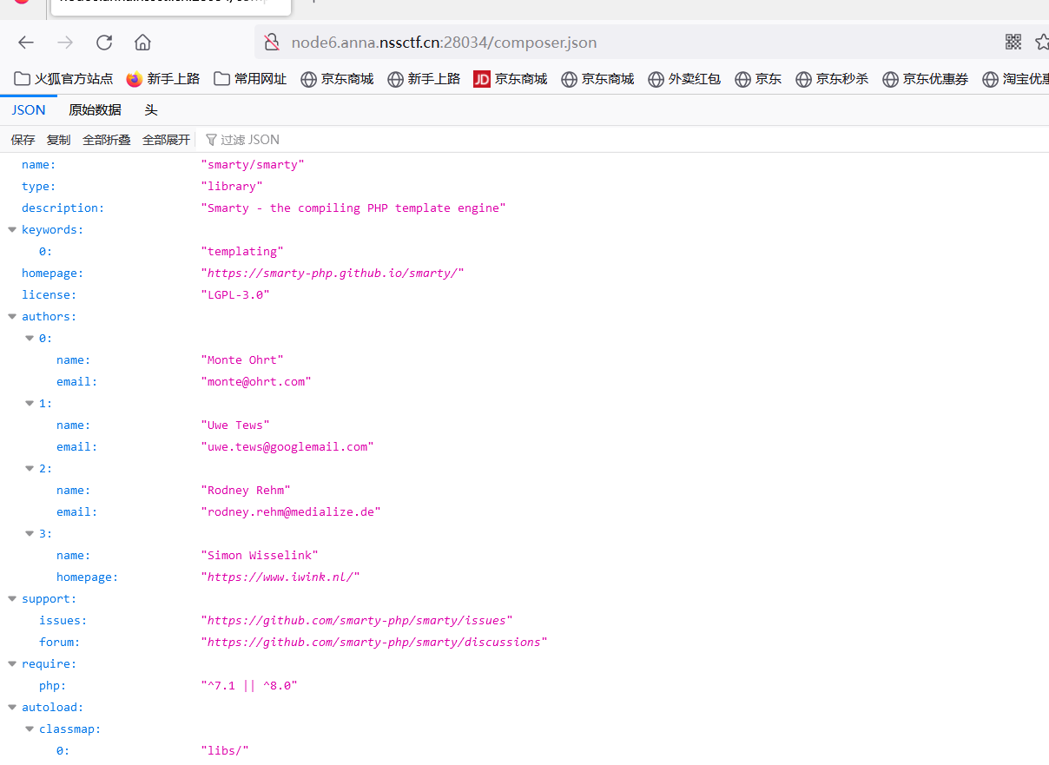
Task: Select the "Simon Wisselink" name value
Action: [260, 556]
